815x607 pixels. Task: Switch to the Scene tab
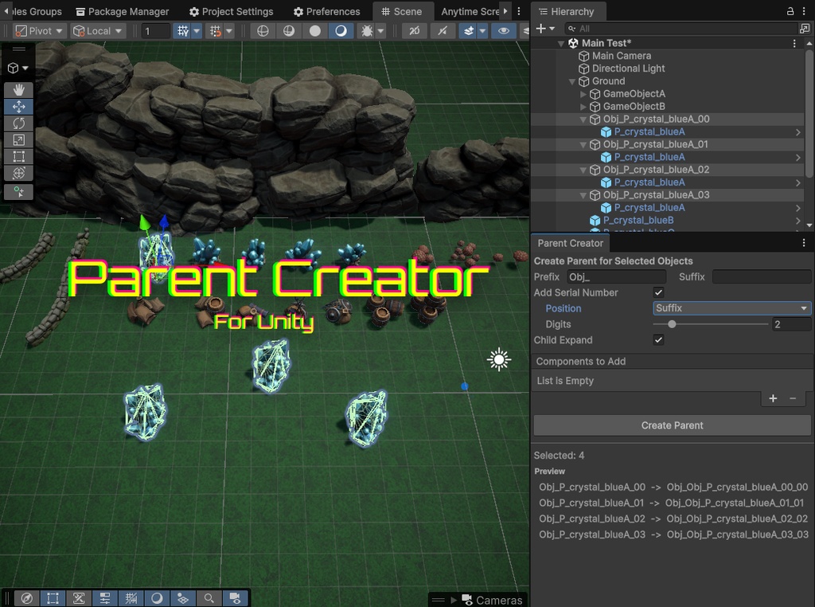401,11
